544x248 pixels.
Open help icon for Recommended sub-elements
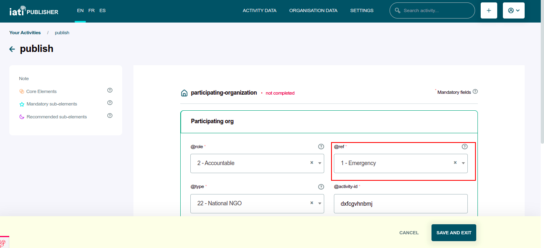click(110, 116)
